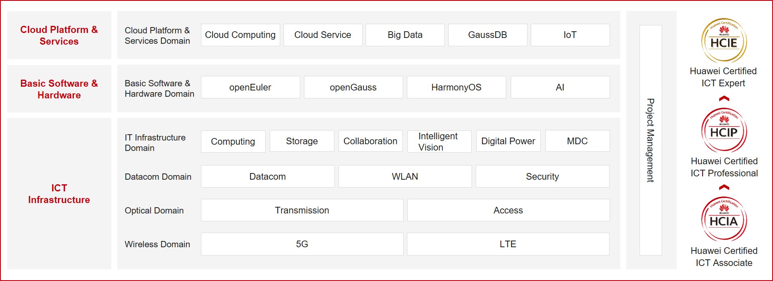Click the HCIP certification badge
773x281 pixels.
point(724,130)
